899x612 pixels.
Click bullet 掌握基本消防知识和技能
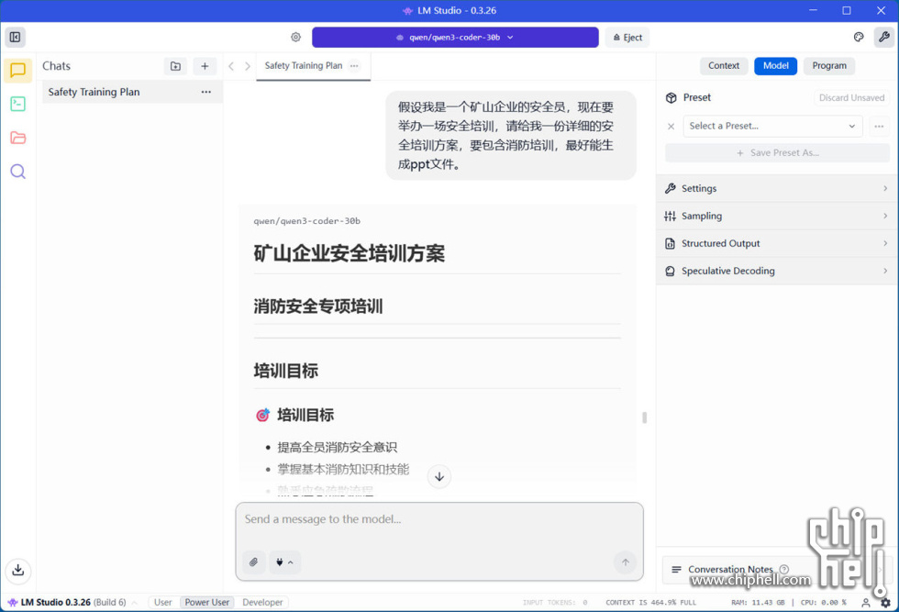pyautogui.click(x=343, y=469)
